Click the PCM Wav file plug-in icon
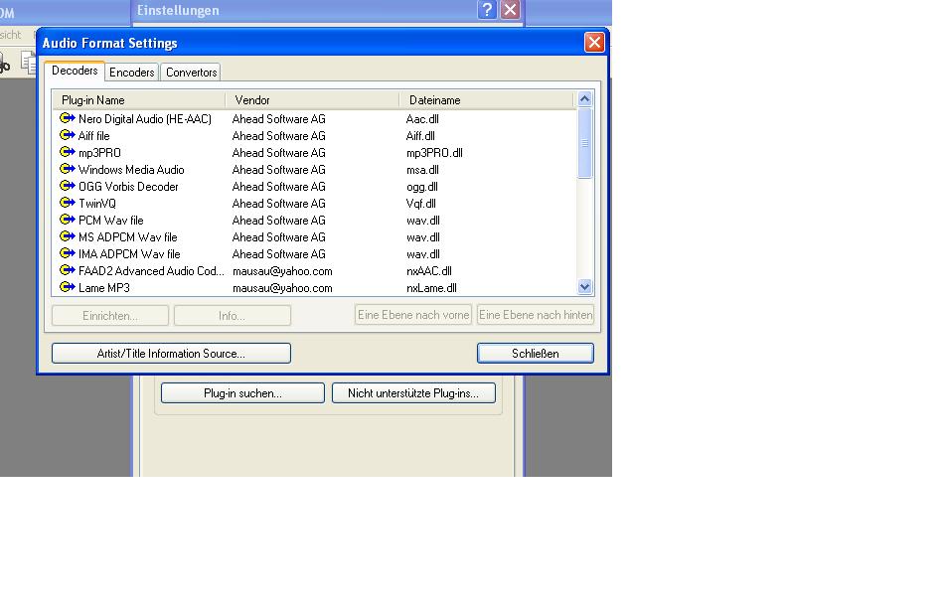The height and width of the screenshot is (606, 945). click(x=67, y=220)
